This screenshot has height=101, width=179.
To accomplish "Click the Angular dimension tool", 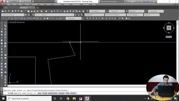I will 25,18.
